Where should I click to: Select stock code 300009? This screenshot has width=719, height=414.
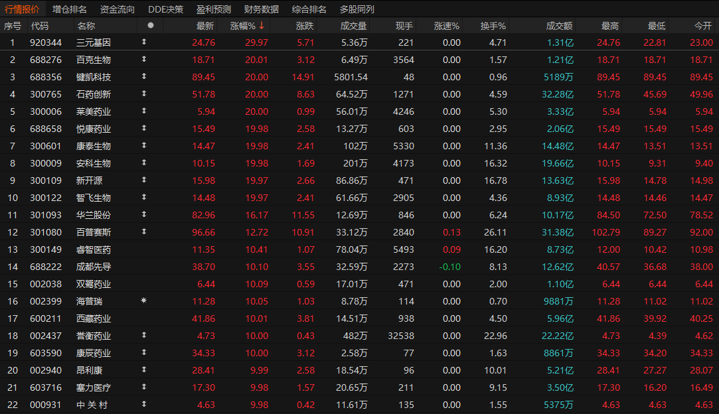click(x=46, y=164)
